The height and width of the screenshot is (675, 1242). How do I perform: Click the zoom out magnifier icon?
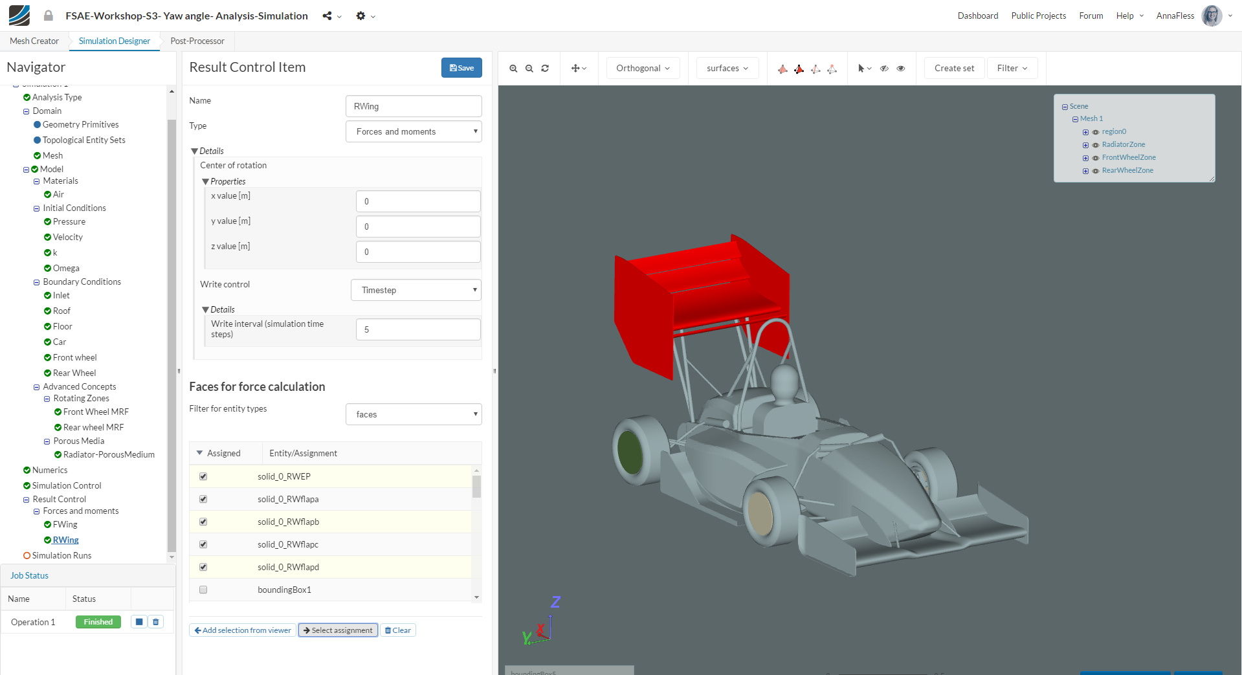click(529, 69)
